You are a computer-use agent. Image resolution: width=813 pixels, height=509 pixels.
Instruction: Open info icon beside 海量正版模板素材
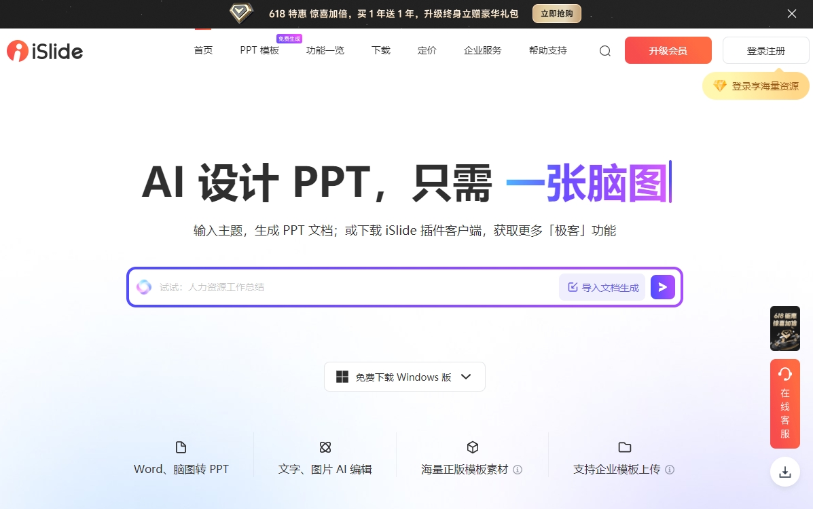(x=518, y=470)
